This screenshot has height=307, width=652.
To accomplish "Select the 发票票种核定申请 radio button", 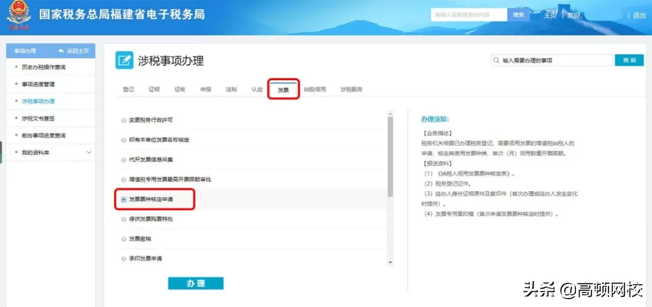I will (x=124, y=200).
